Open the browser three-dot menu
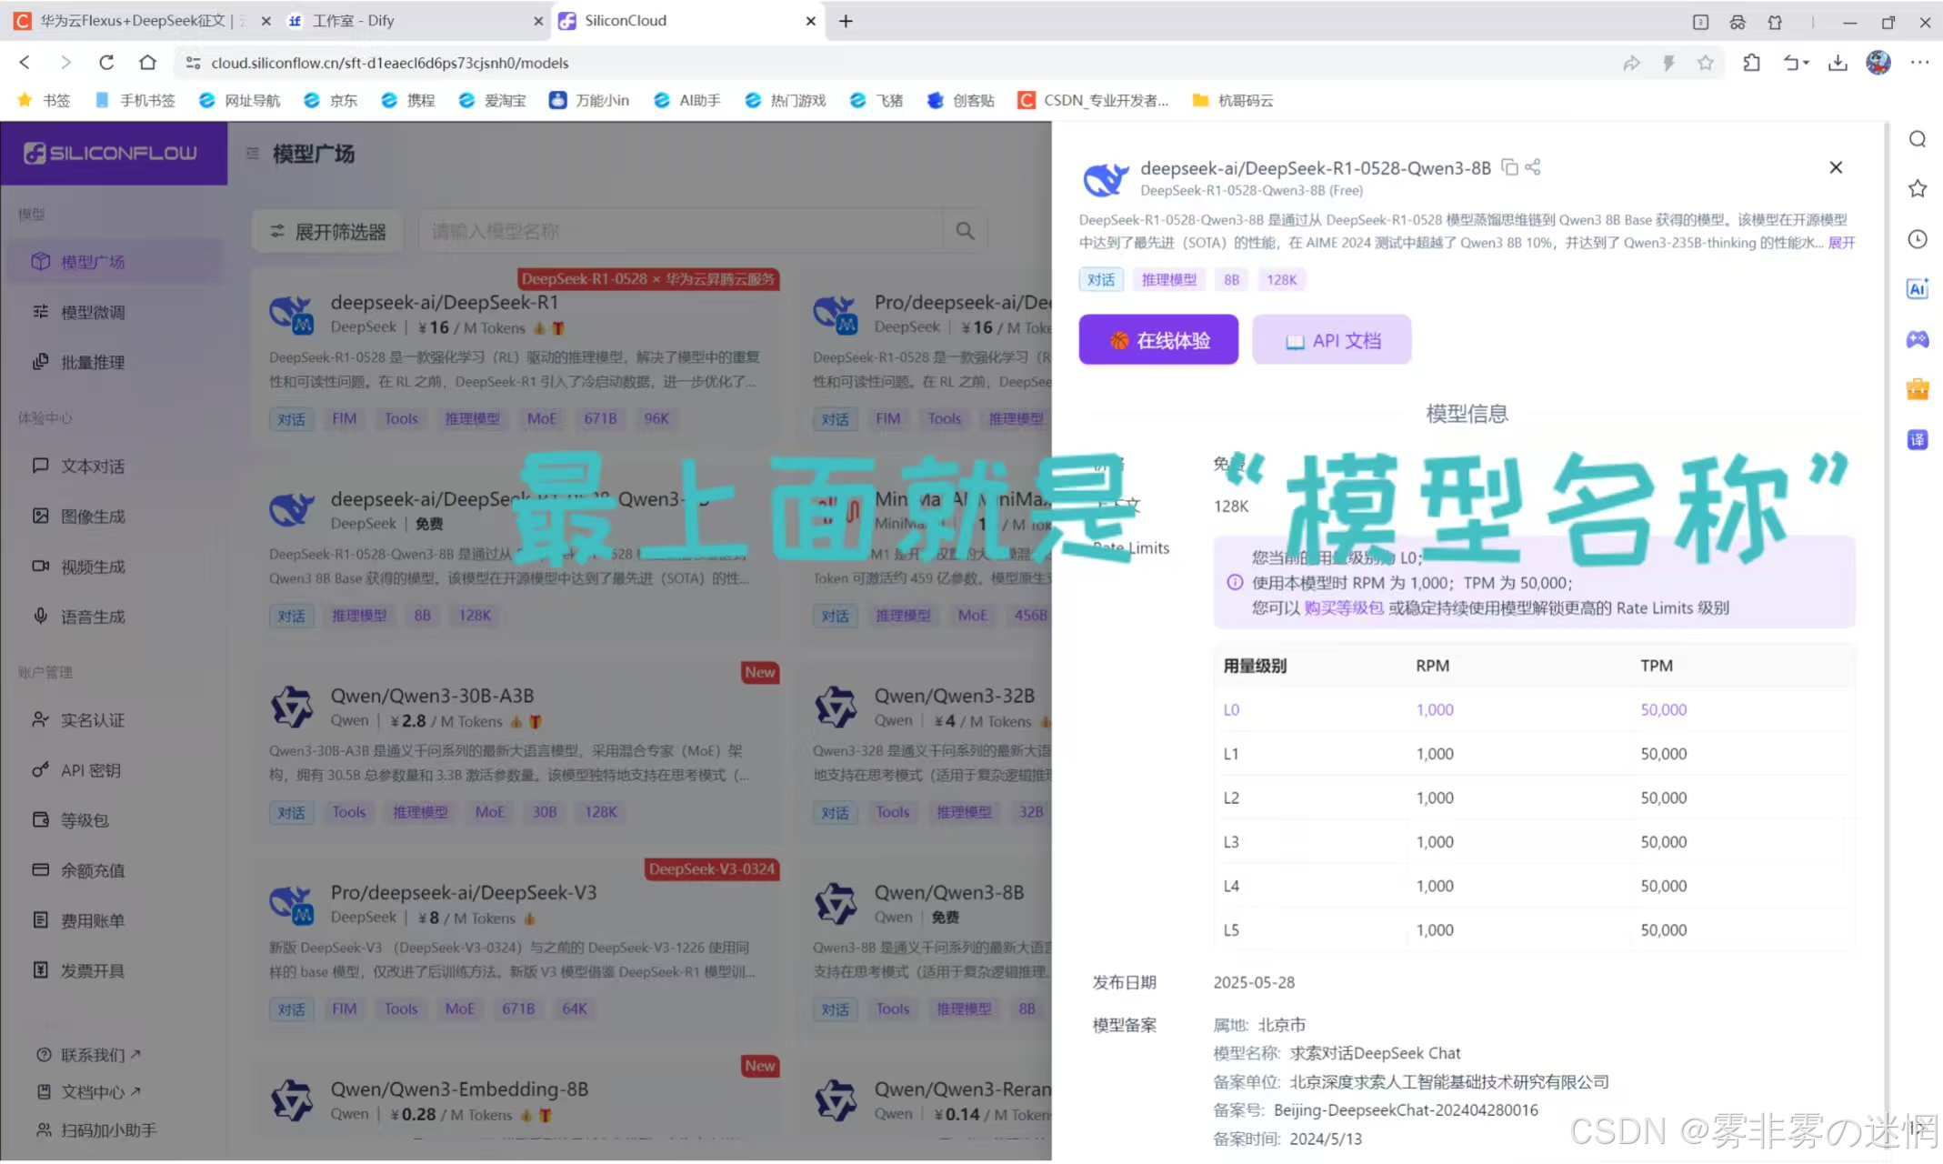The image size is (1943, 1164). click(x=1919, y=63)
